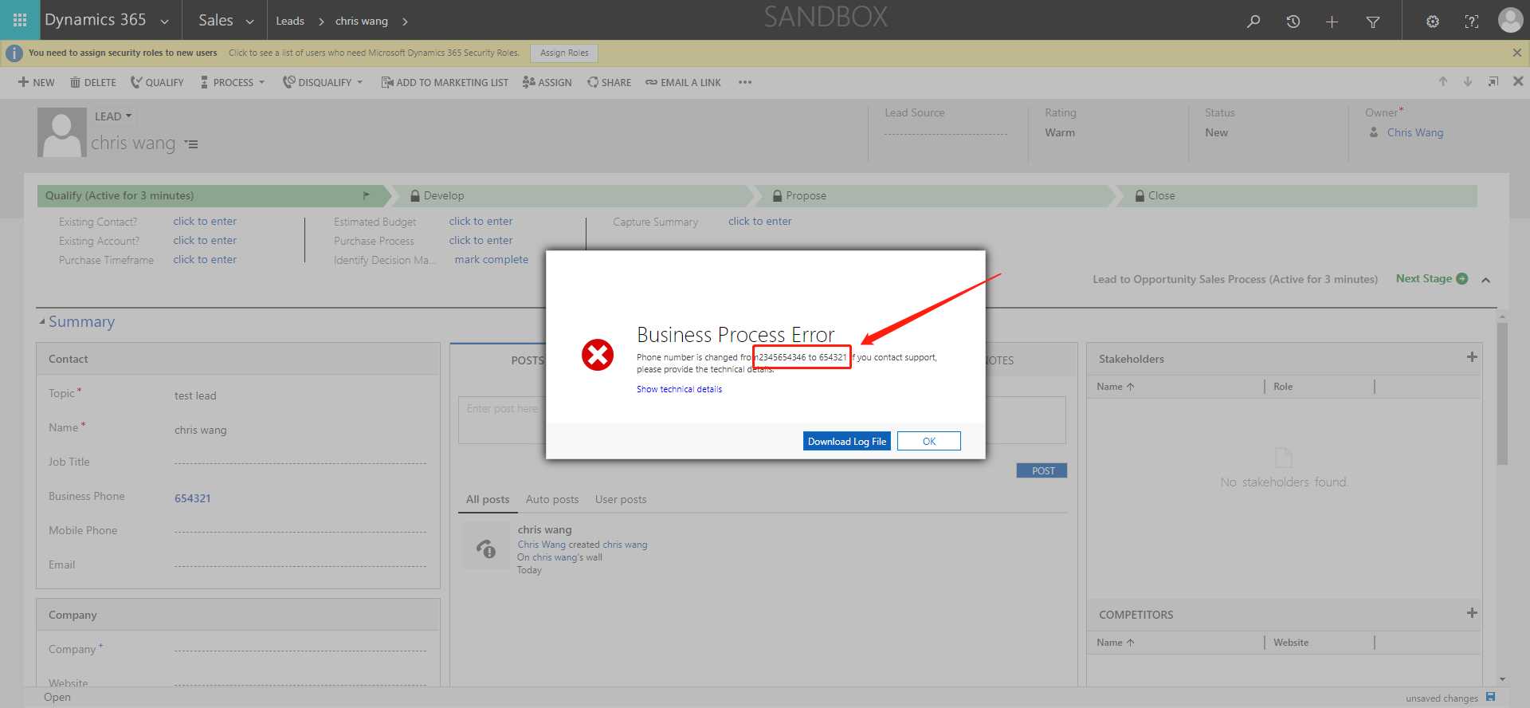Collapse the Summary section
Screen dimensions: 1530x708
(42, 321)
